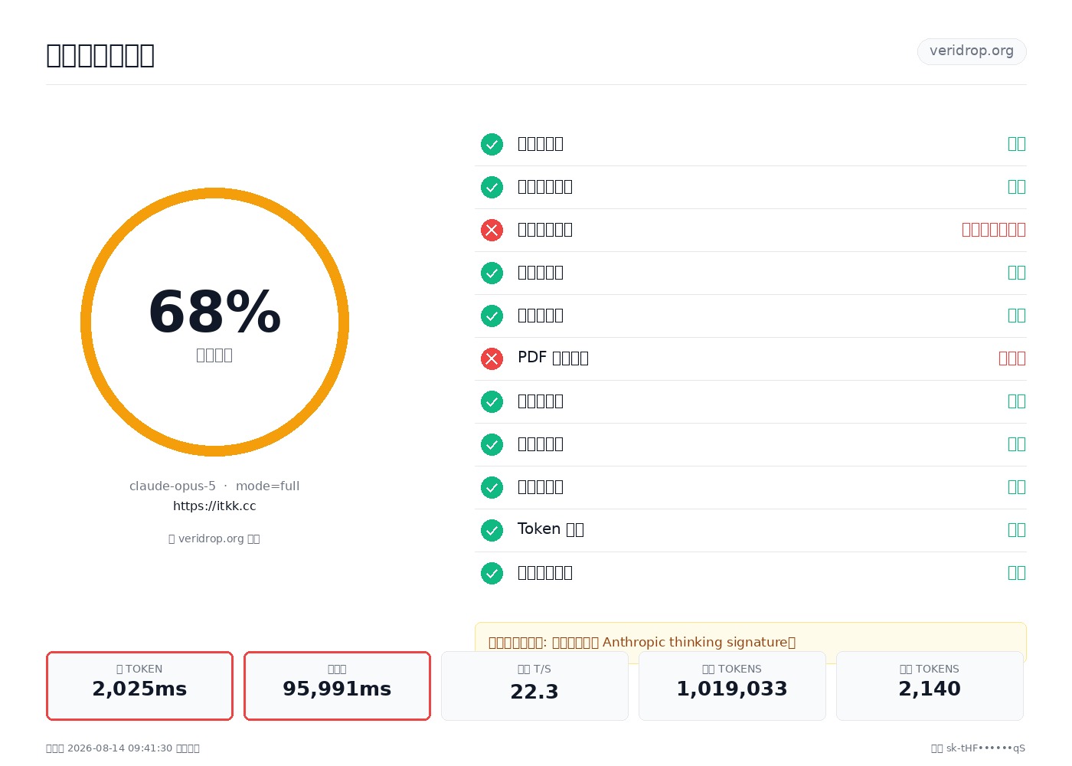The width and height of the screenshot is (1072, 766).
Task: Click the topmost green check icon
Action: [492, 144]
